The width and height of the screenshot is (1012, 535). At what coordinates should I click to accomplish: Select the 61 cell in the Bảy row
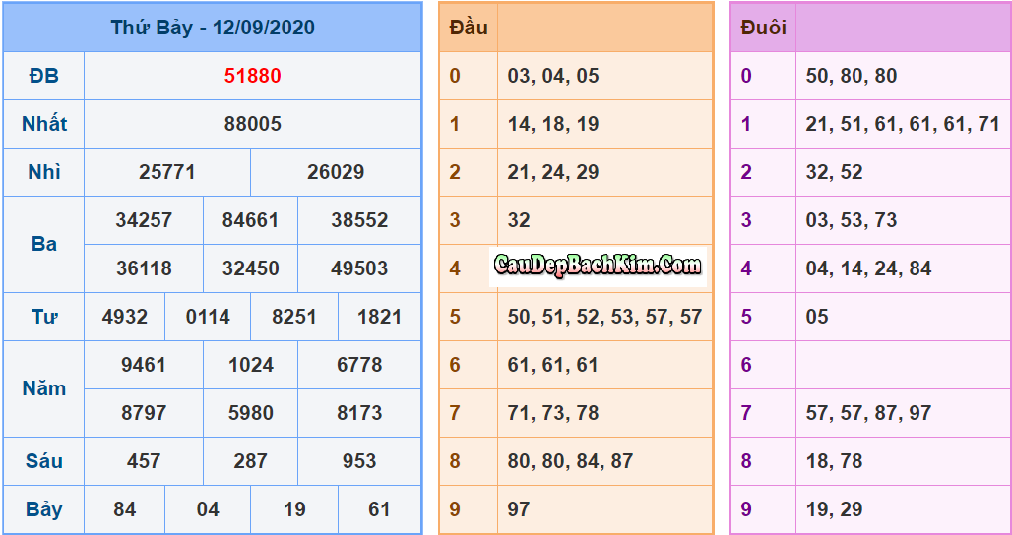[x=379, y=509]
